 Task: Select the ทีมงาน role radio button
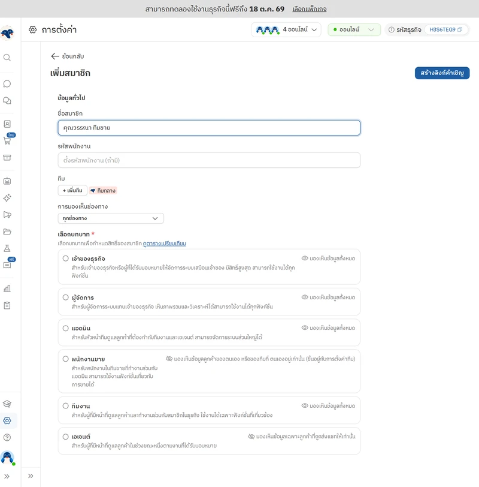(65, 405)
